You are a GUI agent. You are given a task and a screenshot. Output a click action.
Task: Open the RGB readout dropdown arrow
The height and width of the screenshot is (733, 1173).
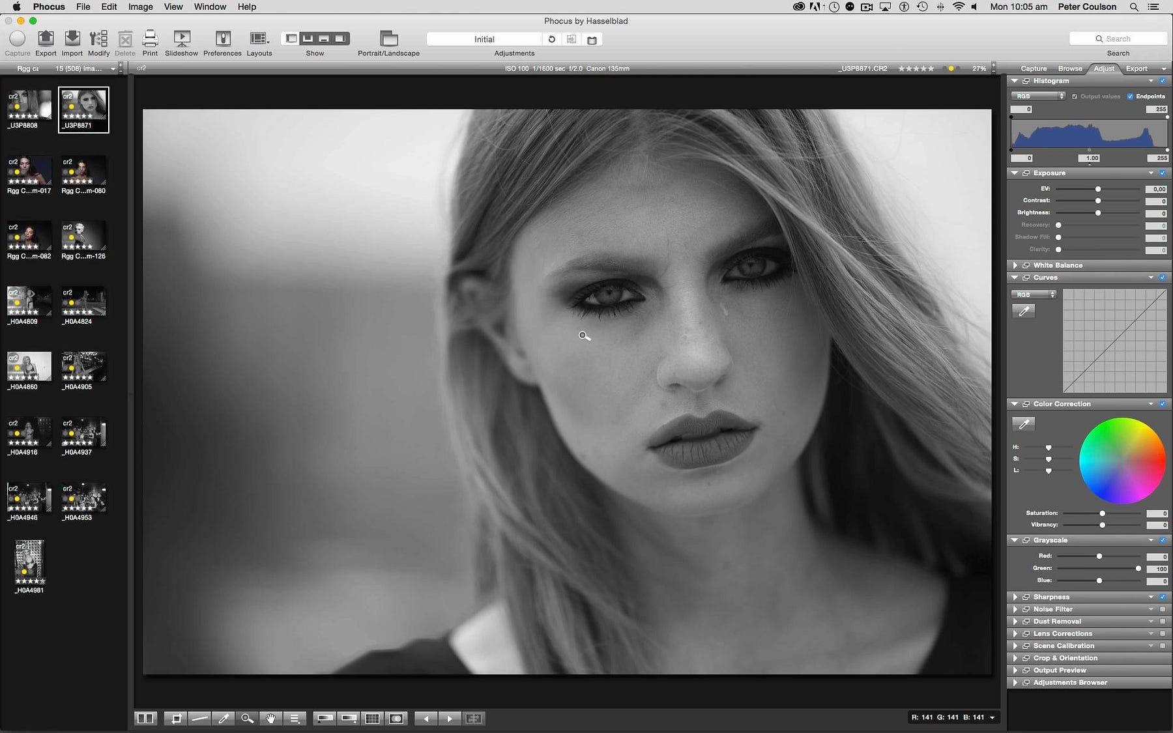coord(992,717)
